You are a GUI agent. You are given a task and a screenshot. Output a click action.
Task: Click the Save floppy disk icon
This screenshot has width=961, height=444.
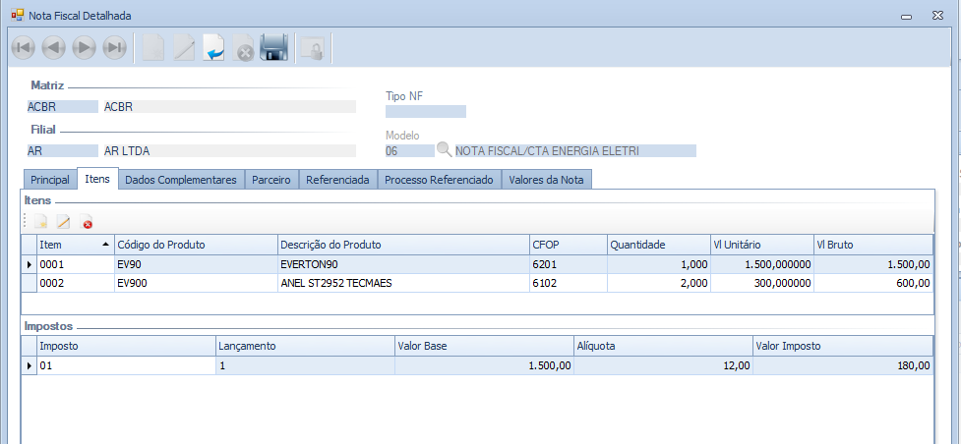click(273, 48)
